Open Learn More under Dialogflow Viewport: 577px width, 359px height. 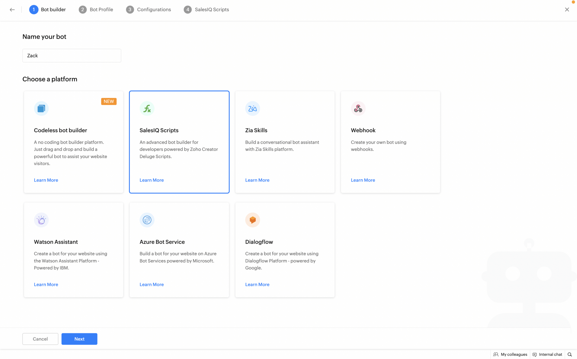(257, 284)
